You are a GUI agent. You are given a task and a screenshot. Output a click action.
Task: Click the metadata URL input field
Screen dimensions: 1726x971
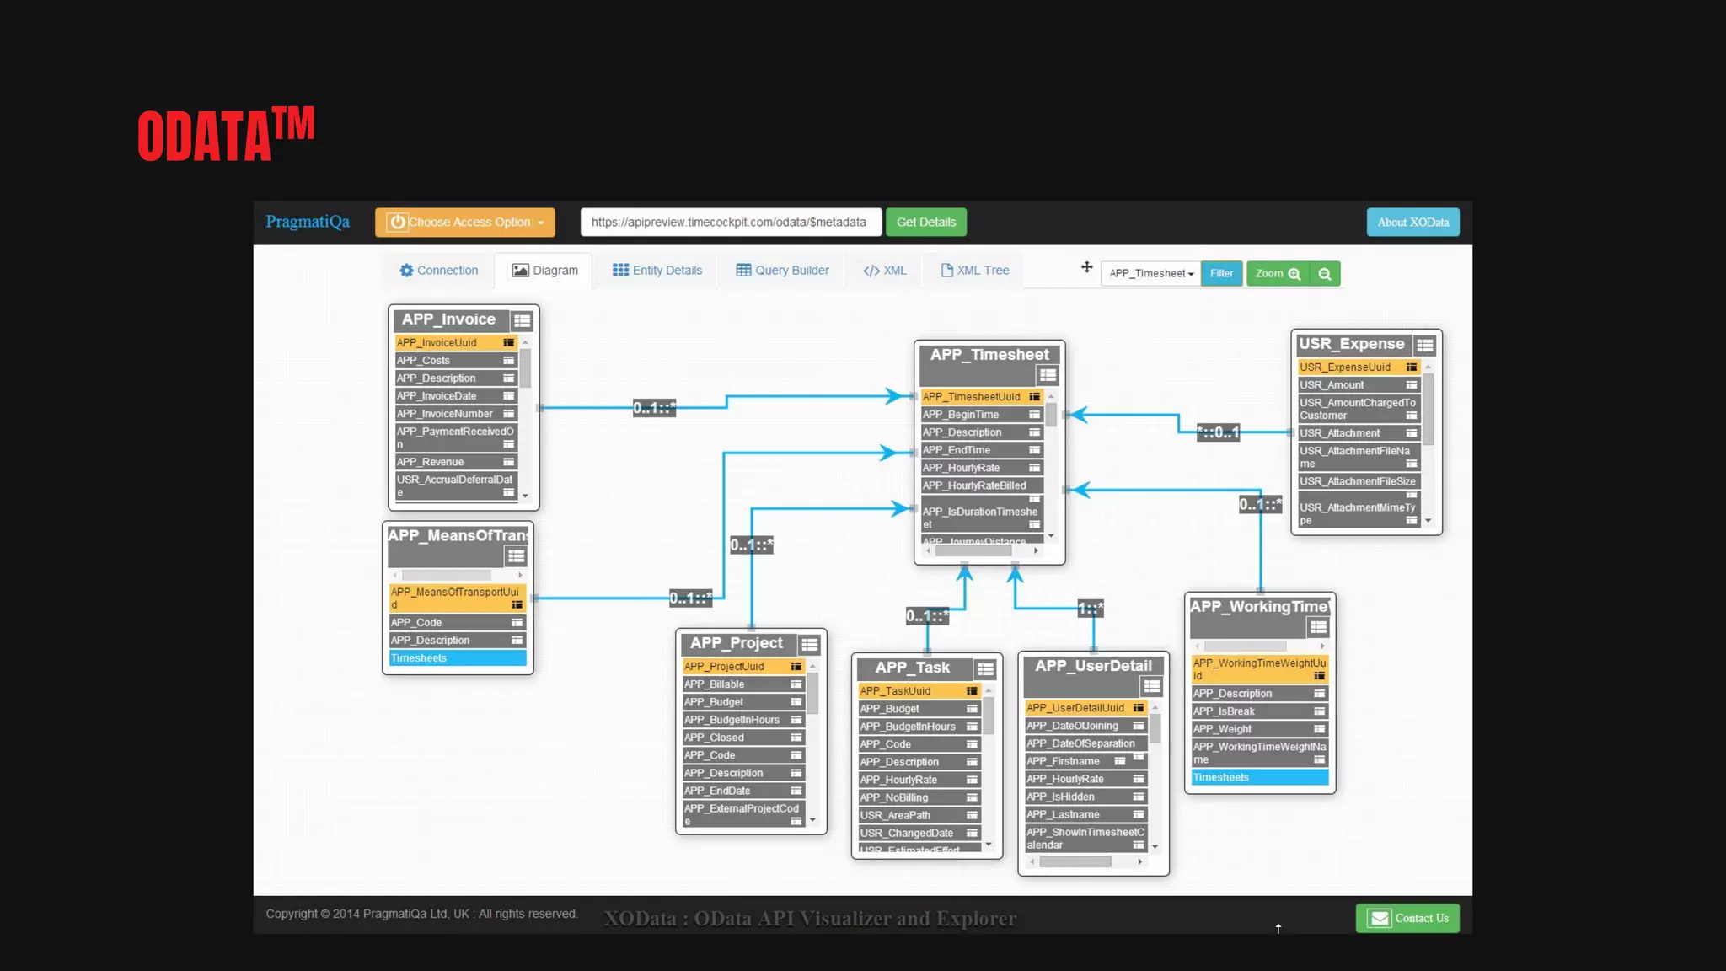(x=730, y=223)
